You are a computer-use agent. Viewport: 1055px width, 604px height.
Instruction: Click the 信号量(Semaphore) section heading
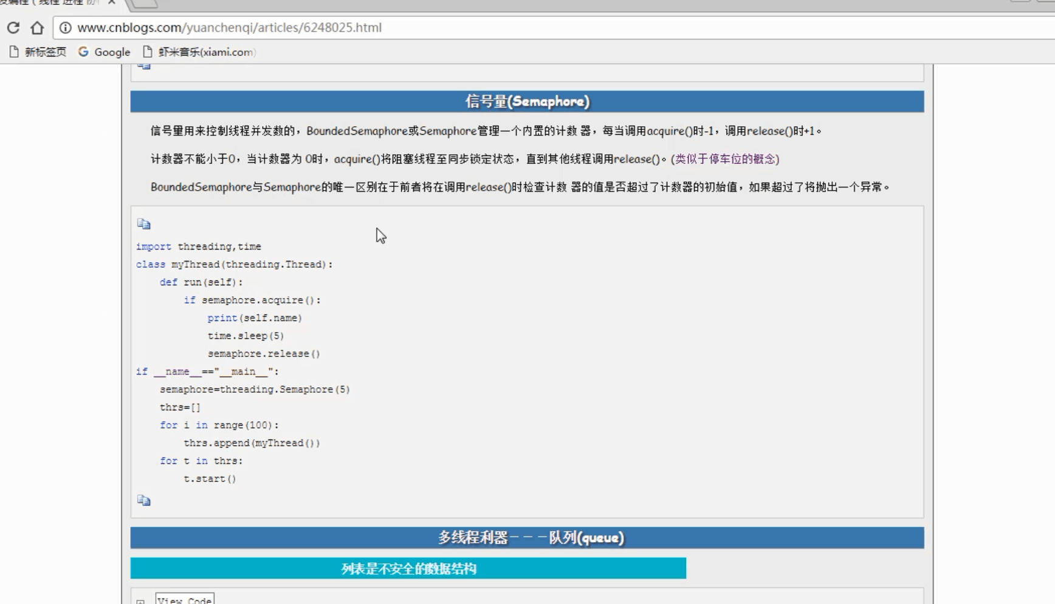coord(527,101)
